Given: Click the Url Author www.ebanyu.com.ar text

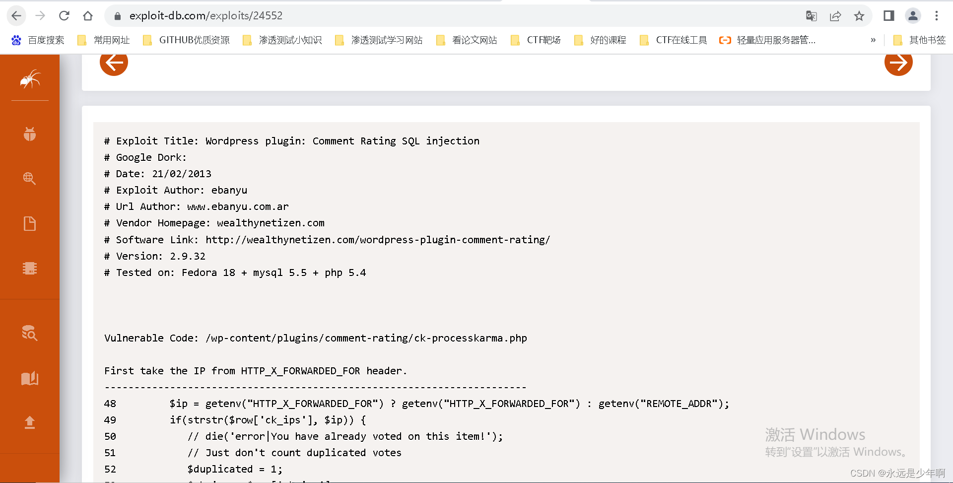Looking at the screenshot, I should click(238, 207).
